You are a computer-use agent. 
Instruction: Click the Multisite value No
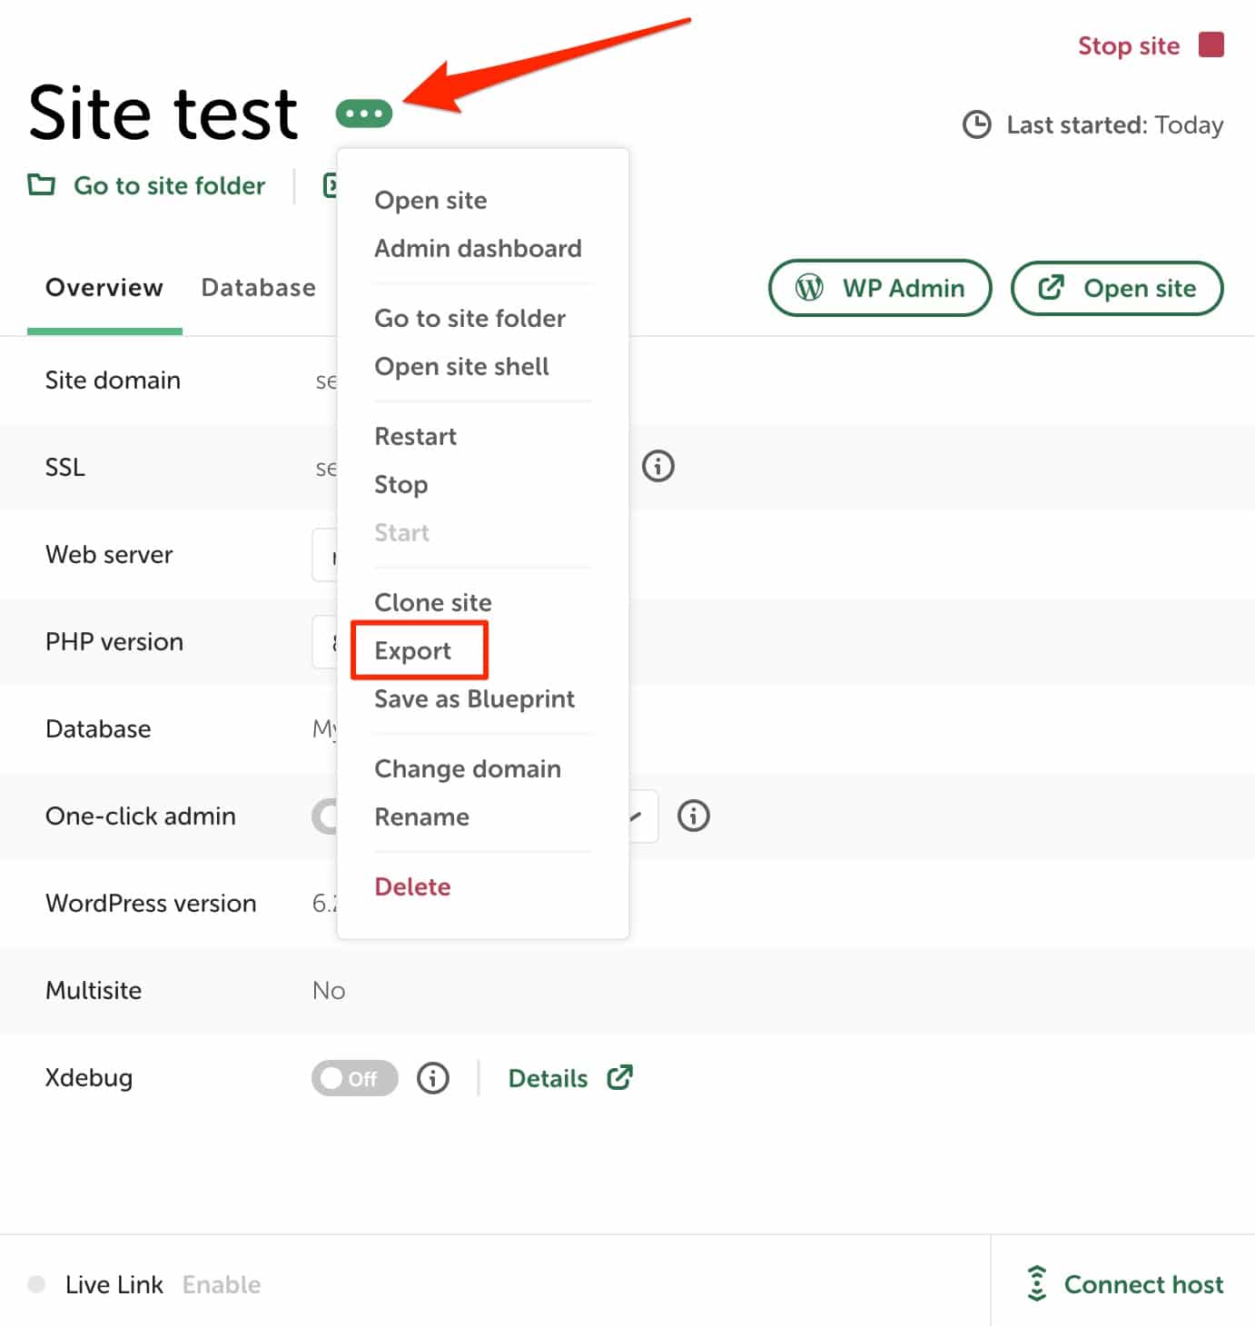(x=329, y=990)
